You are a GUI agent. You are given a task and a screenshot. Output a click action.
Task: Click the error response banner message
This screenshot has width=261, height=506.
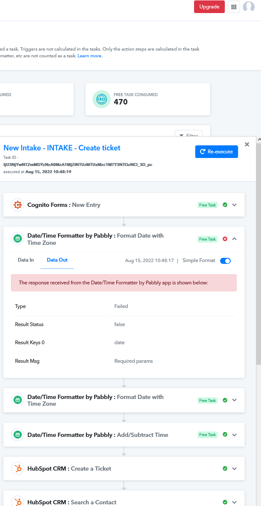point(124,283)
